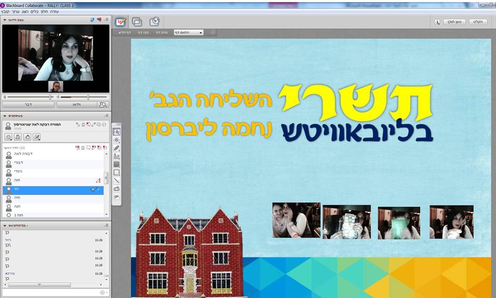Image resolution: width=496 pixels, height=298 pixels.
Task: Click the delete page button in whiteboard toolbar
Action: tap(162, 33)
